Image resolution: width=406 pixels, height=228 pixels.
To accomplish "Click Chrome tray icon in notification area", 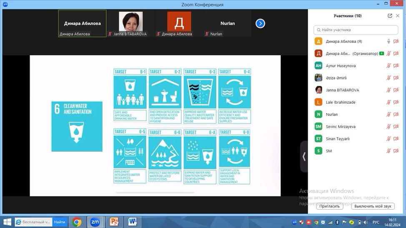I will coord(316,222).
